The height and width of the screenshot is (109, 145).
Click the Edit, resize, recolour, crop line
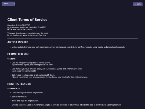tap(33, 75)
